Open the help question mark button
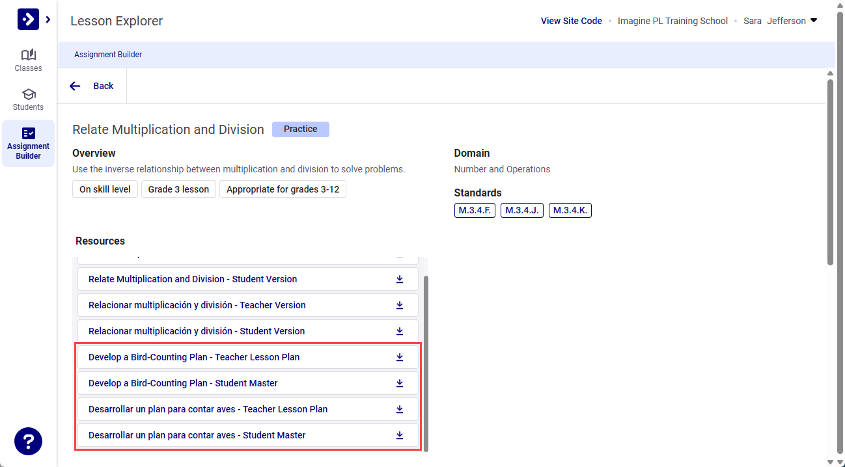Image resolution: width=845 pixels, height=467 pixels. [x=28, y=442]
